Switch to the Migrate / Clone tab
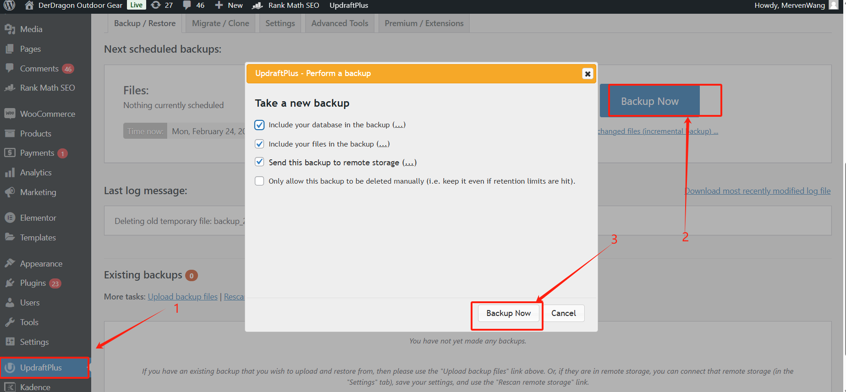Screen dimensions: 846x392 click(x=220, y=23)
